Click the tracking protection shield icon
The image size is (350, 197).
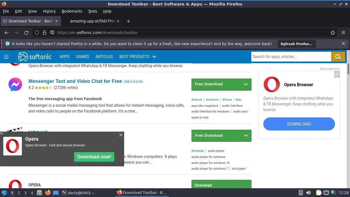[x=37, y=33]
